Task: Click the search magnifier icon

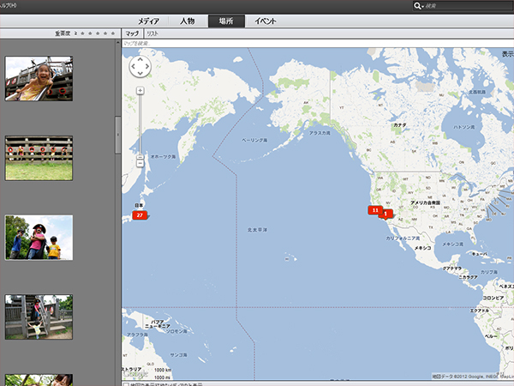Action: tap(417, 6)
